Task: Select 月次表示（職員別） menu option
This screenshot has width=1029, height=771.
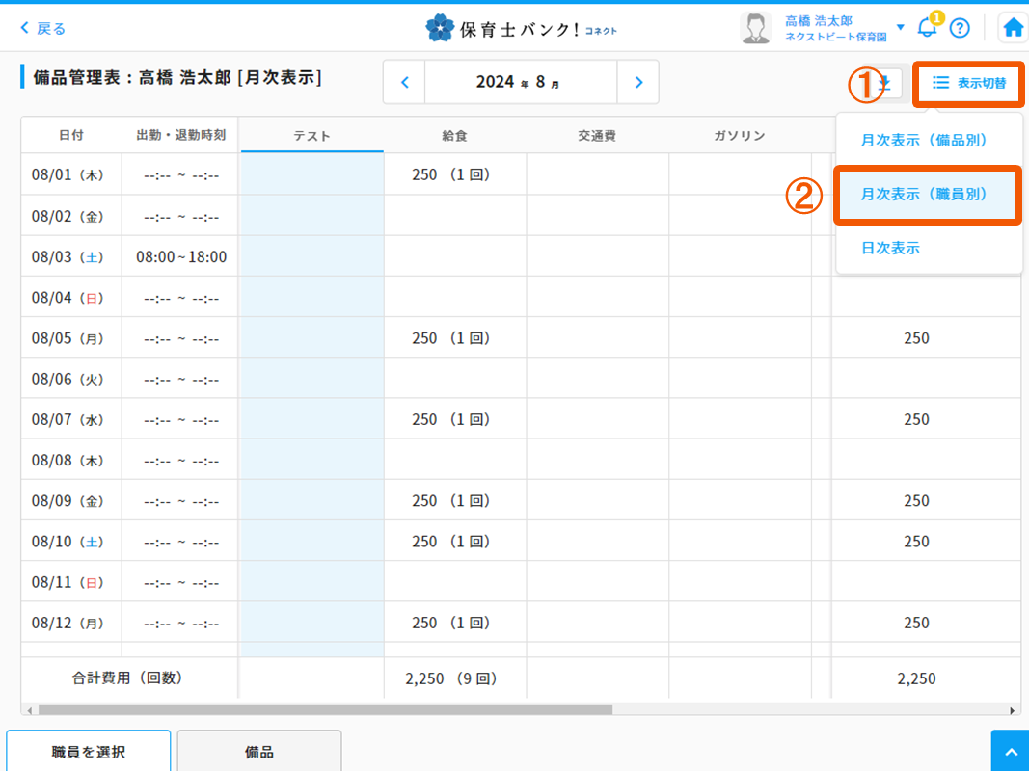Action: (x=924, y=195)
